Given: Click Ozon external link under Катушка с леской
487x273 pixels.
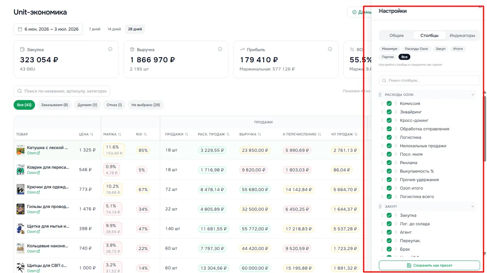Looking at the screenshot, I should [x=33, y=153].
